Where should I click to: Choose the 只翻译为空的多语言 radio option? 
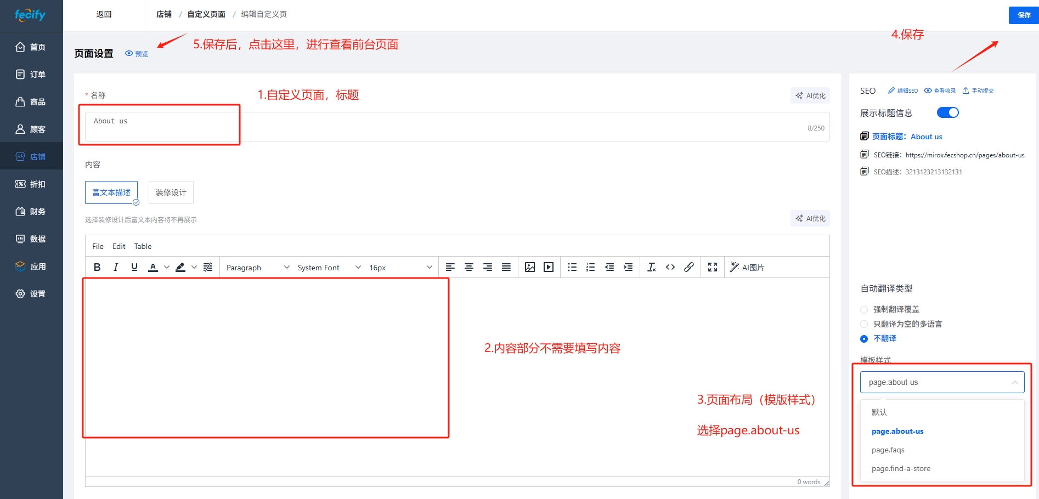coord(864,324)
